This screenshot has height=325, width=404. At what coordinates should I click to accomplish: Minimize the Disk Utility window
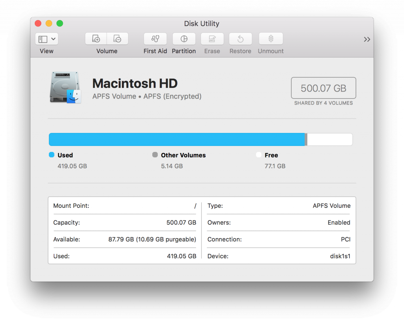point(49,23)
